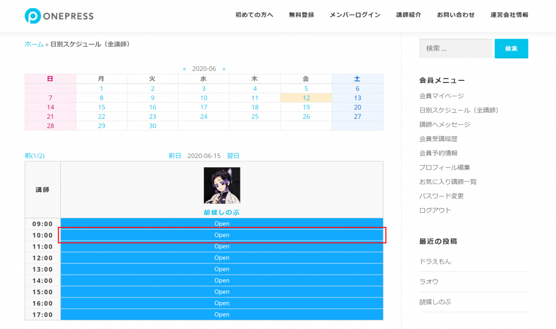Screen dimensions: 556x329
Task: Open recent post ラオウ
Action: [429, 282]
